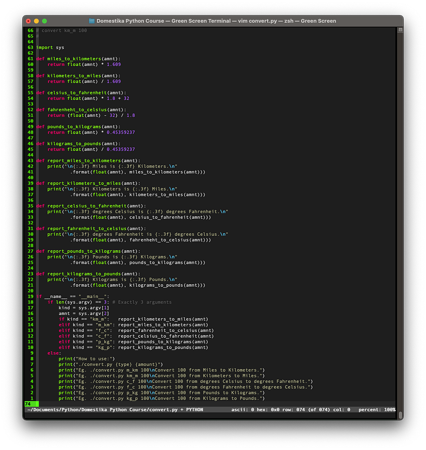Click the red close button
This screenshot has width=426, height=450.
[28, 21]
